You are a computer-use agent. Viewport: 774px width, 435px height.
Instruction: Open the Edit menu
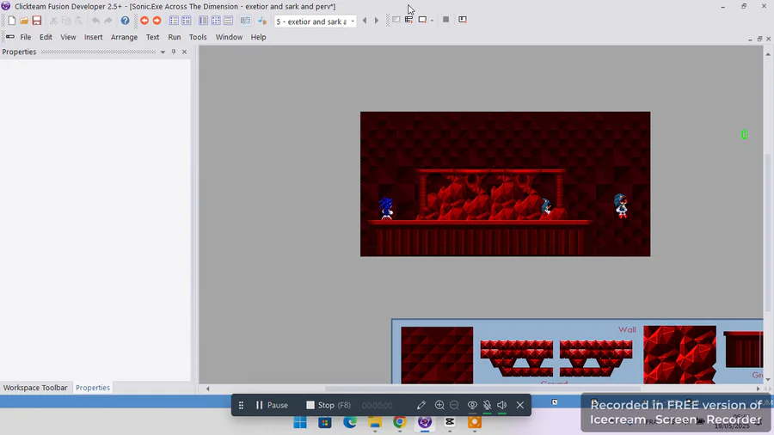[46, 37]
